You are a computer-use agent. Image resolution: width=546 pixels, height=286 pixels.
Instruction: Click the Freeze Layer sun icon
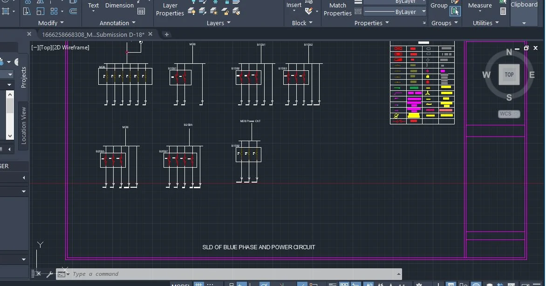pos(214,12)
